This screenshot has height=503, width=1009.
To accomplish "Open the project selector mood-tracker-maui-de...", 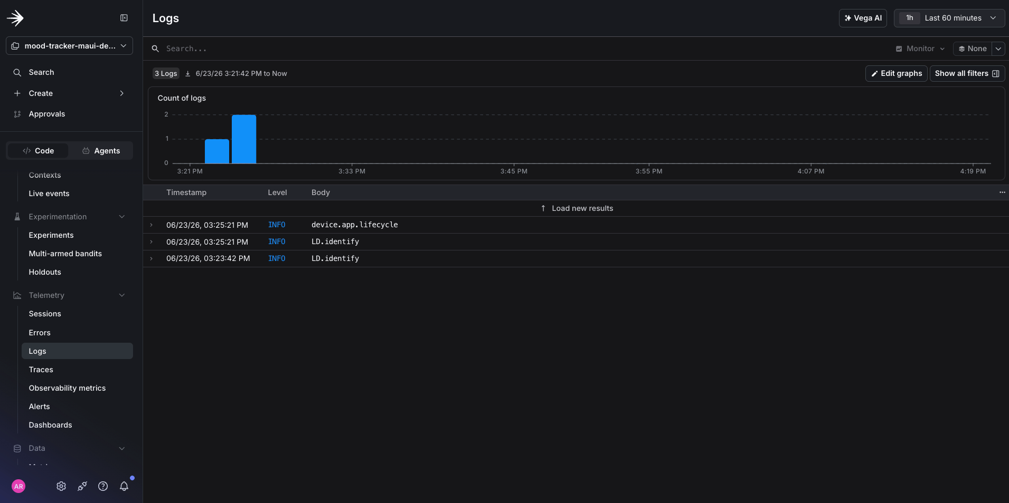I will tap(69, 46).
